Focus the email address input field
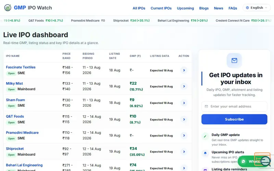The width and height of the screenshot is (274, 171). [234, 106]
